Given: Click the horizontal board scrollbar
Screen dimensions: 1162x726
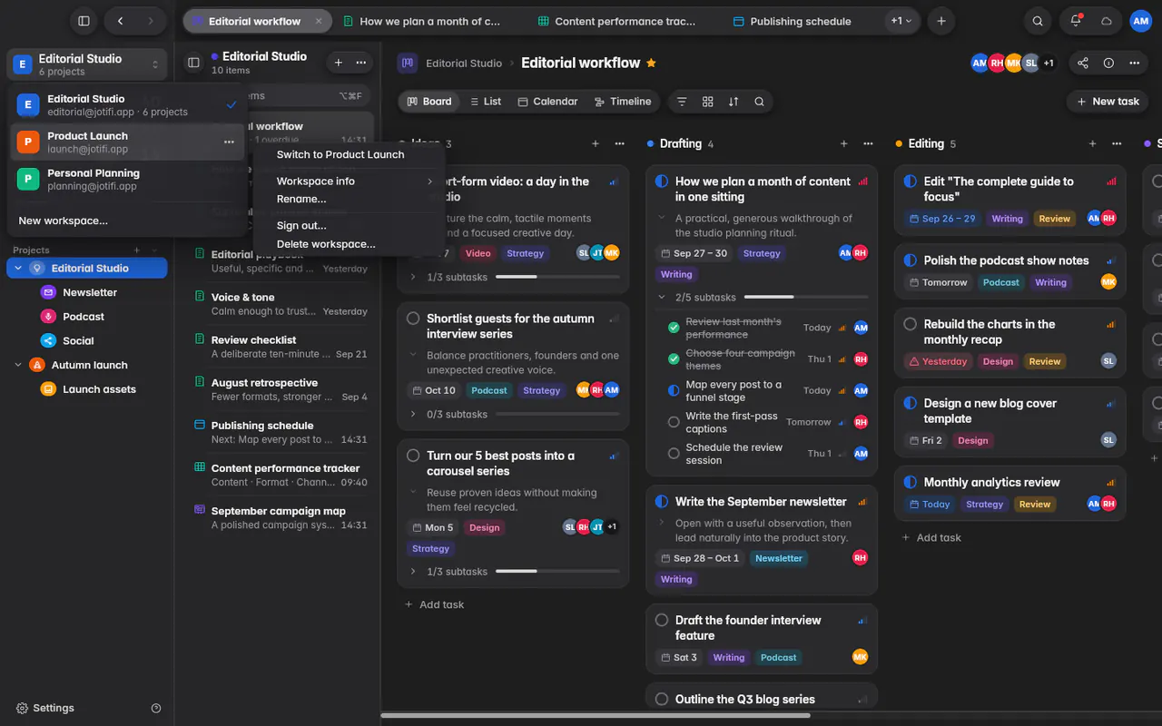Looking at the screenshot, I should [x=595, y=715].
